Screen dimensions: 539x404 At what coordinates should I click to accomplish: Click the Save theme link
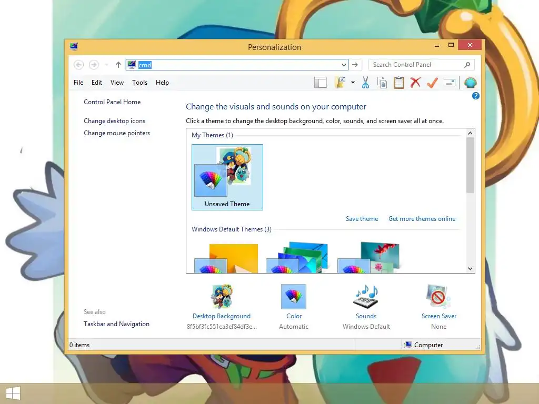362,219
